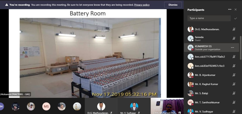Select fareeda's avatar in participant list
This screenshot has height=114, width=242.
[190, 38]
